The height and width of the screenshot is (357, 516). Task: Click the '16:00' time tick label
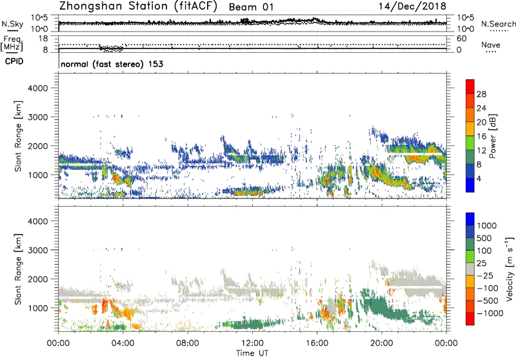coord(317,343)
